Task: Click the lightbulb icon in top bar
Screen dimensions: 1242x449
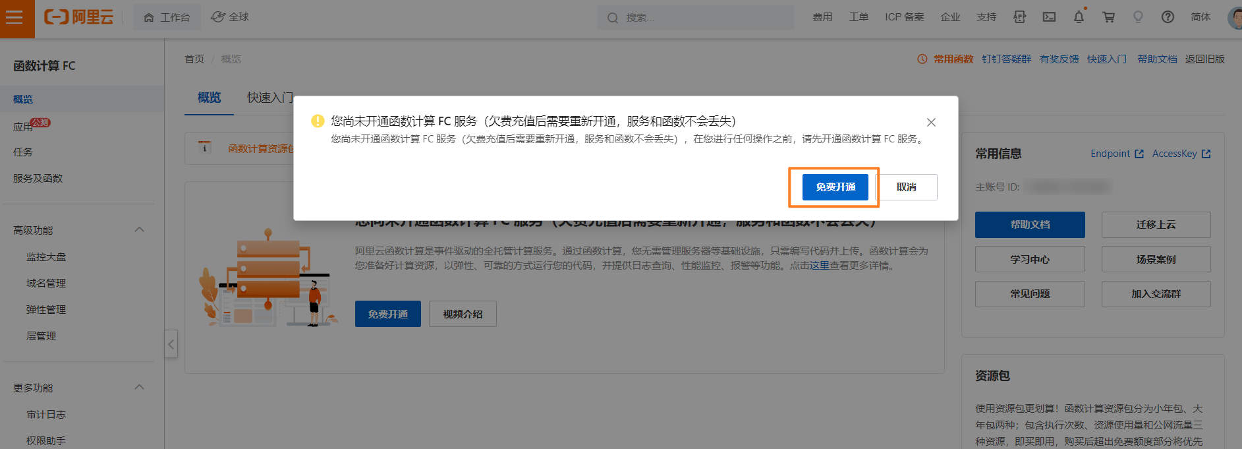Action: pos(1138,17)
